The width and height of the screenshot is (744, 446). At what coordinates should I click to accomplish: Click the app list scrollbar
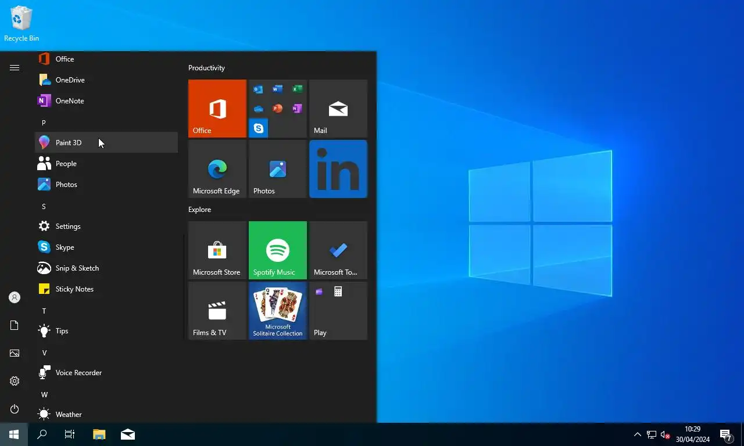184,287
